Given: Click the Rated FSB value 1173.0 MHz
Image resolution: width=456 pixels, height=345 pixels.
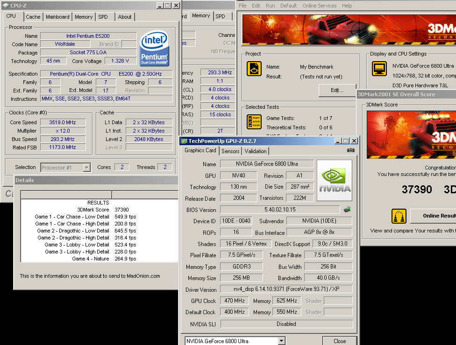Looking at the screenshot, I should (x=63, y=147).
